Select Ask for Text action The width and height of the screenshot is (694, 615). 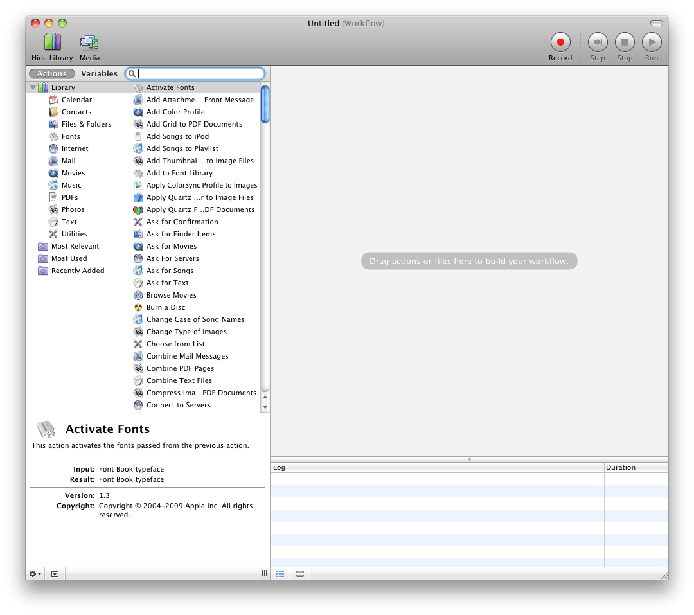pyautogui.click(x=195, y=283)
